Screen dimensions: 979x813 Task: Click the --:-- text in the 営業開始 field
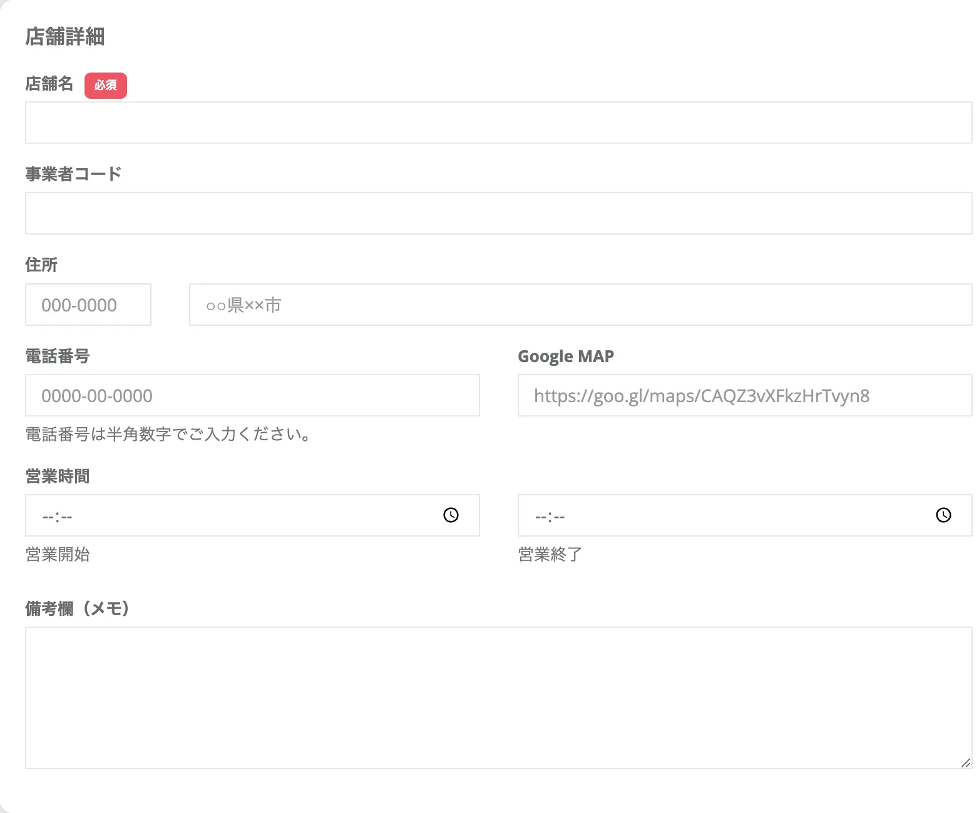[58, 517]
